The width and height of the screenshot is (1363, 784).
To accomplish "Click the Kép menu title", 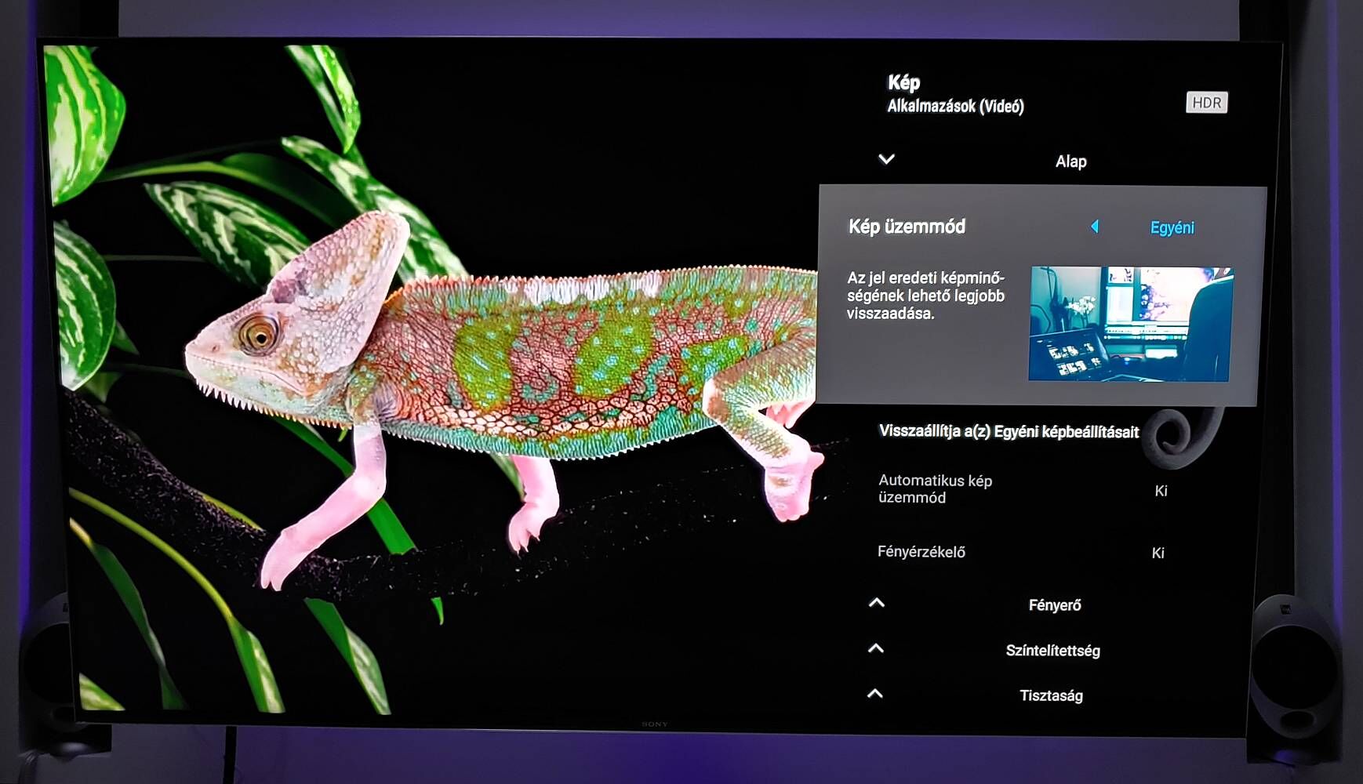I will [903, 82].
